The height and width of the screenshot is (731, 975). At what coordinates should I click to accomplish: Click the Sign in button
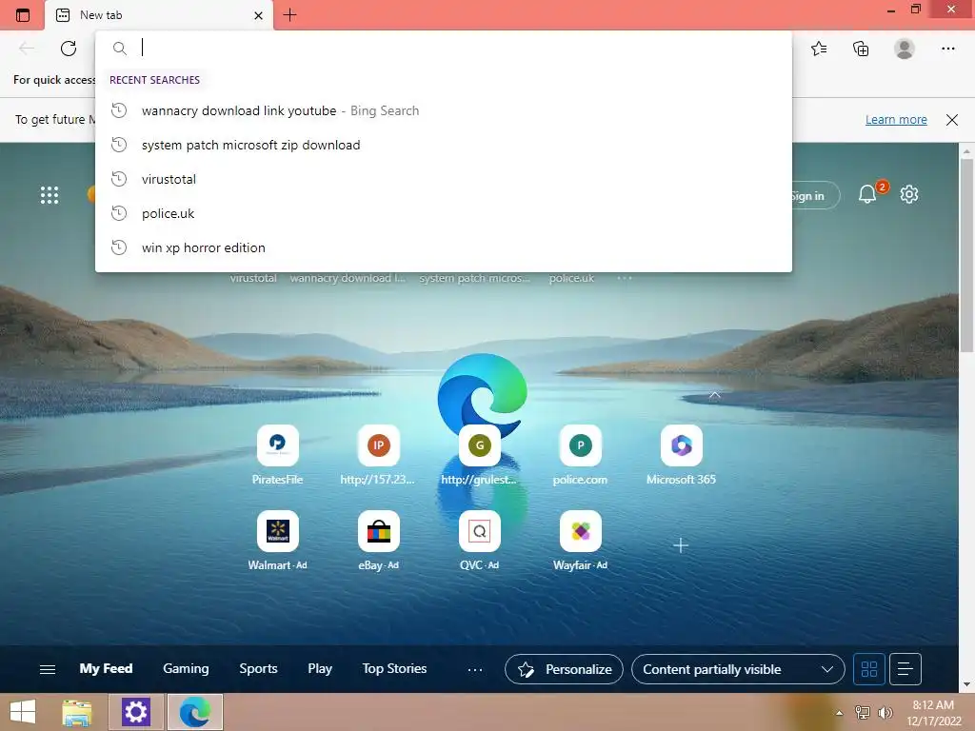[815, 196]
